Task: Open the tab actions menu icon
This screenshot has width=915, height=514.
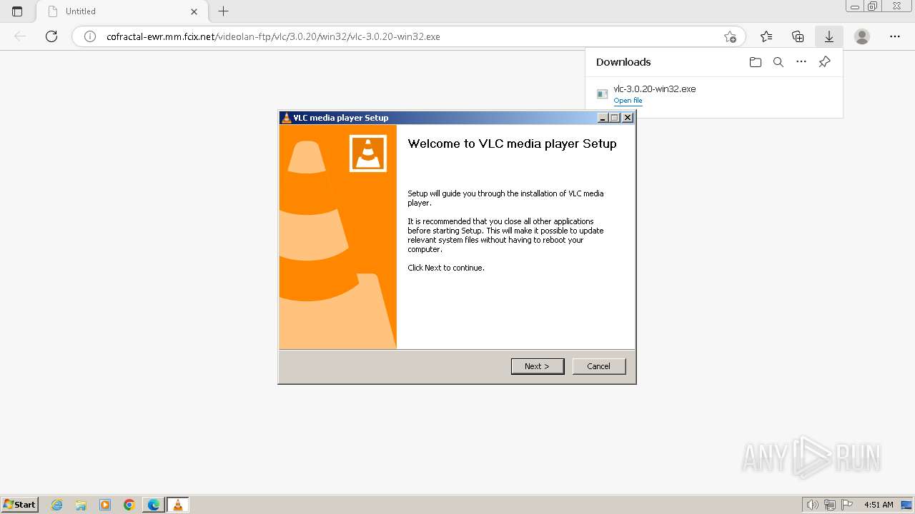Action: [17, 11]
